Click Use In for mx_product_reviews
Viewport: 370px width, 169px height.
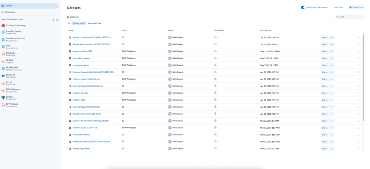pos(325,58)
